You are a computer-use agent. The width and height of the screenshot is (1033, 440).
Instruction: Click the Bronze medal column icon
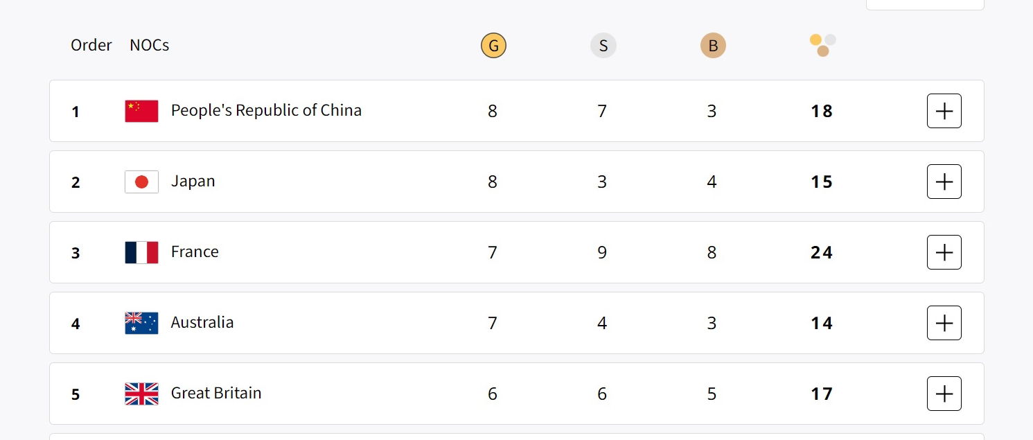tap(712, 46)
